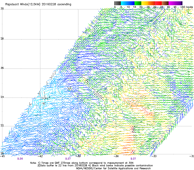
Task: Click longitude label '-39' on bottom axis
Action: (x=78, y=156)
